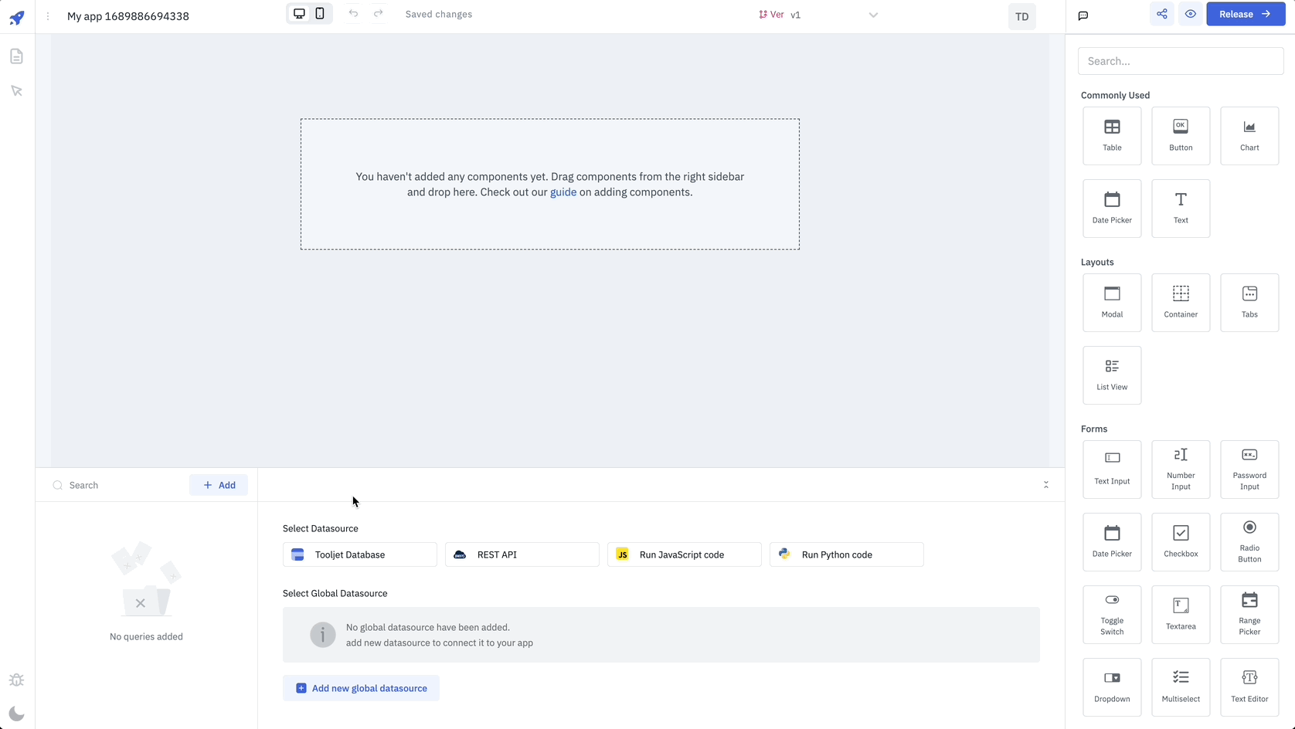Switch to mobile layout view
This screenshot has width=1295, height=729.
click(x=320, y=14)
